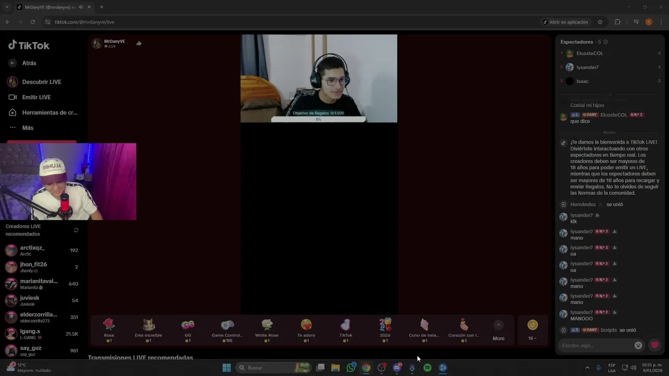Send the 2026 gift
Image resolution: width=669 pixels, height=376 pixels.
tap(385, 330)
